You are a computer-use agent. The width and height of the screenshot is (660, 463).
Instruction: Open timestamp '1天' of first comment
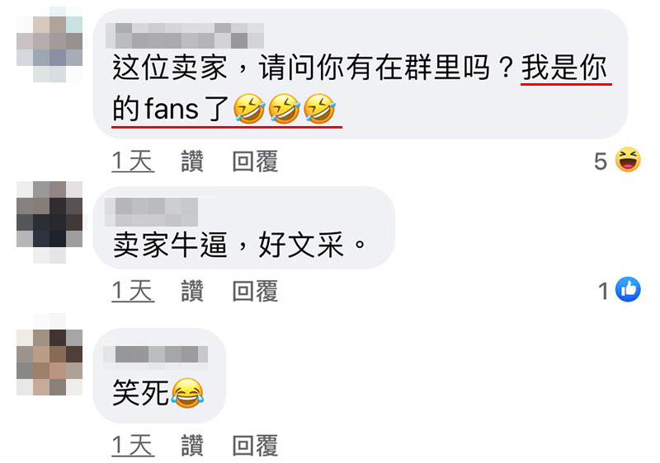click(x=133, y=161)
